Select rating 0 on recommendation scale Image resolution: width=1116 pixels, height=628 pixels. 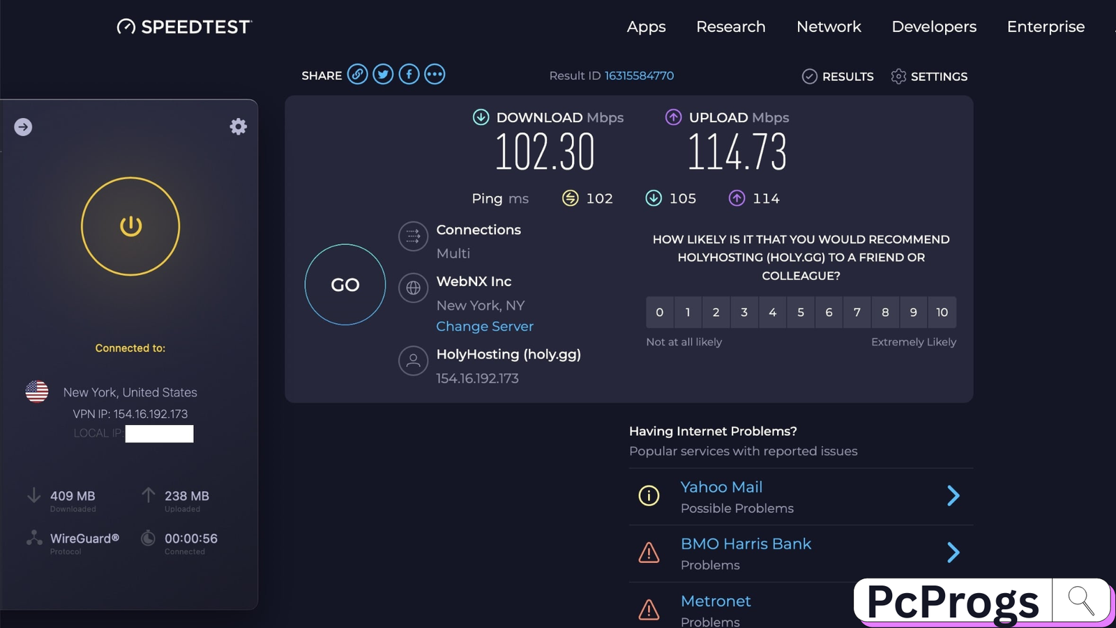pos(660,312)
